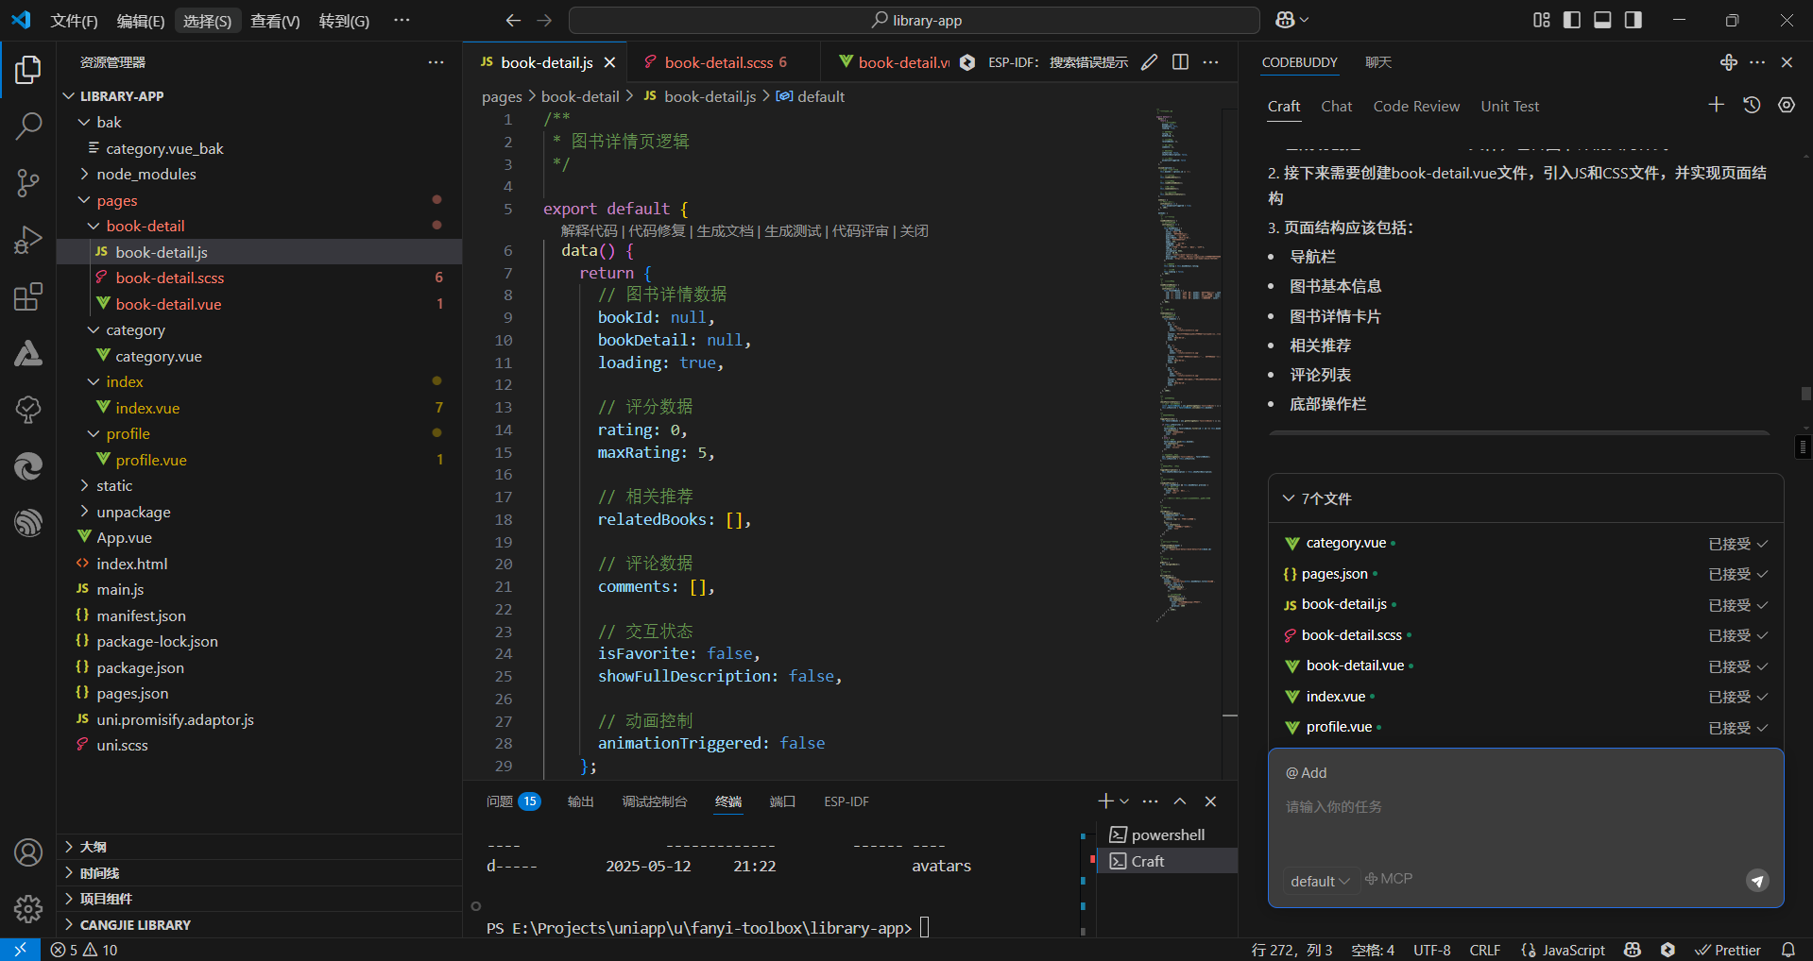Open the Extensions view
This screenshot has height=961, width=1813.
click(x=28, y=296)
